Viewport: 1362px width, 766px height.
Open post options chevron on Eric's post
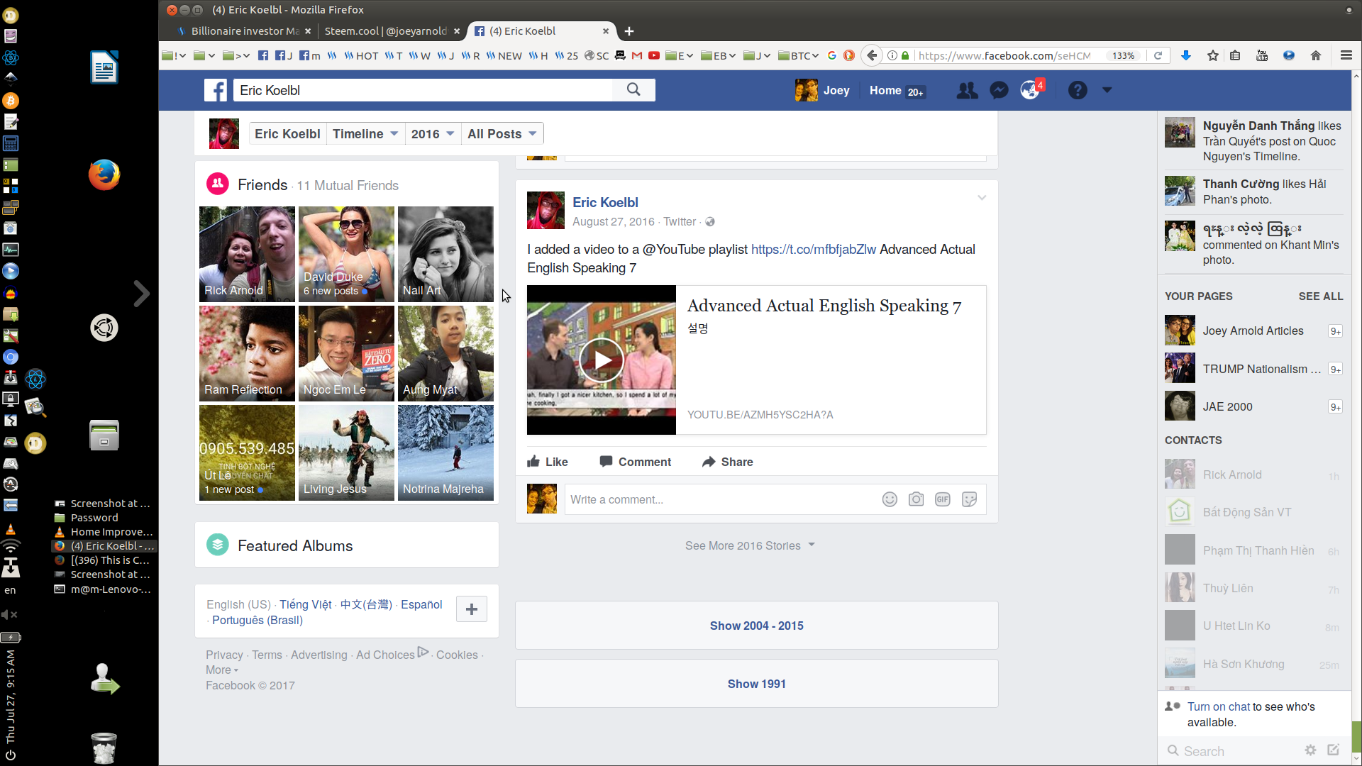[982, 198]
